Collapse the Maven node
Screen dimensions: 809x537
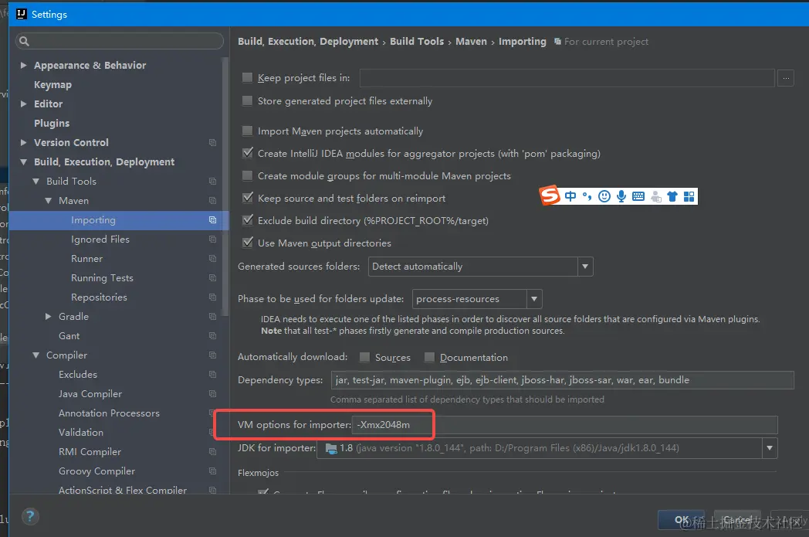click(48, 200)
